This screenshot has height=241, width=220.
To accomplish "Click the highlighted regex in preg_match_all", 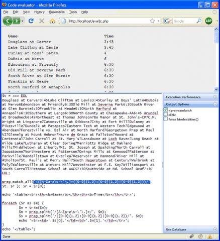I will [x=91, y=182].
